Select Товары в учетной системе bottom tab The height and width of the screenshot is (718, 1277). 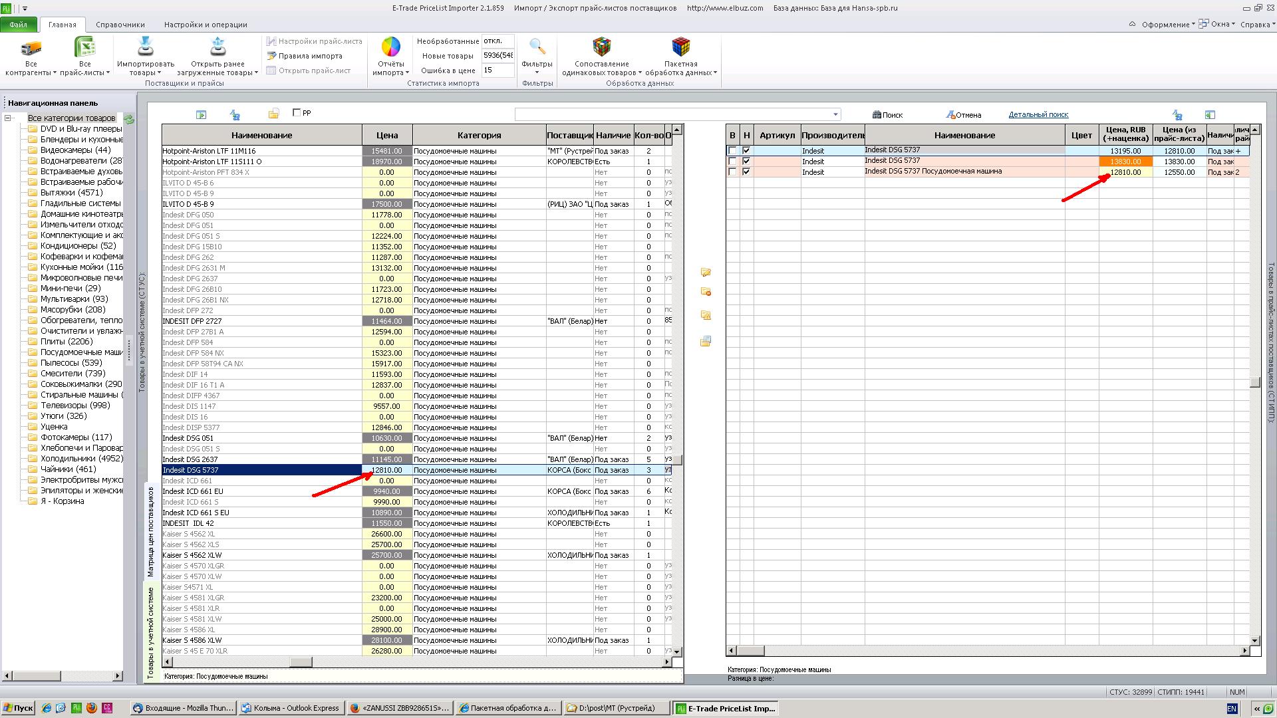151,632
